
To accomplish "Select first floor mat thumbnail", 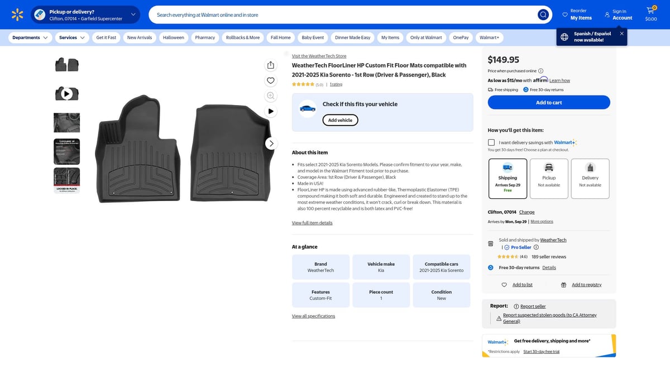I will pos(66,65).
